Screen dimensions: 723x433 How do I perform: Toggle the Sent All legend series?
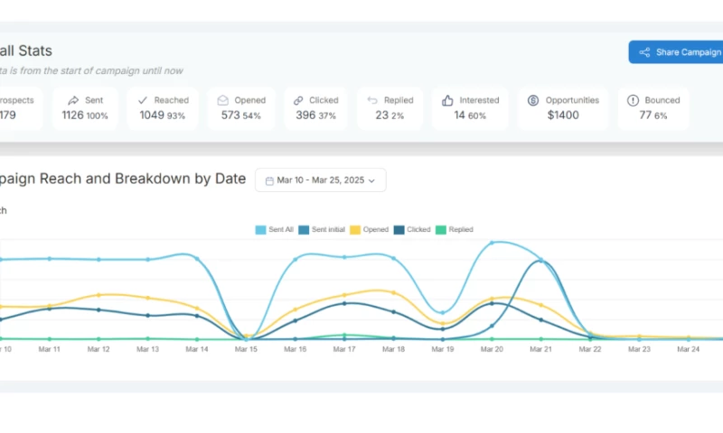coord(275,230)
